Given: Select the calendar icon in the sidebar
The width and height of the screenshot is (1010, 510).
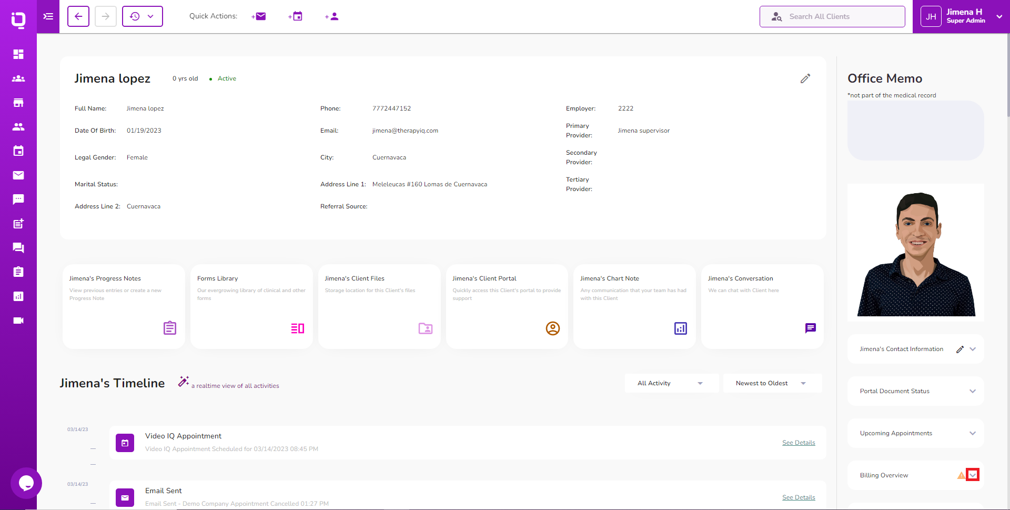Looking at the screenshot, I should pyautogui.click(x=18, y=151).
